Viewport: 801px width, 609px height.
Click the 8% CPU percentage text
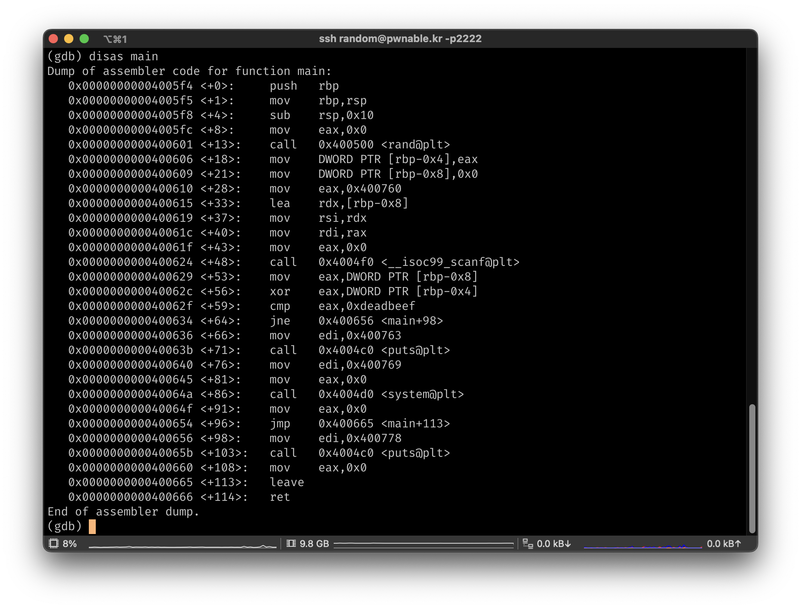pyautogui.click(x=70, y=544)
